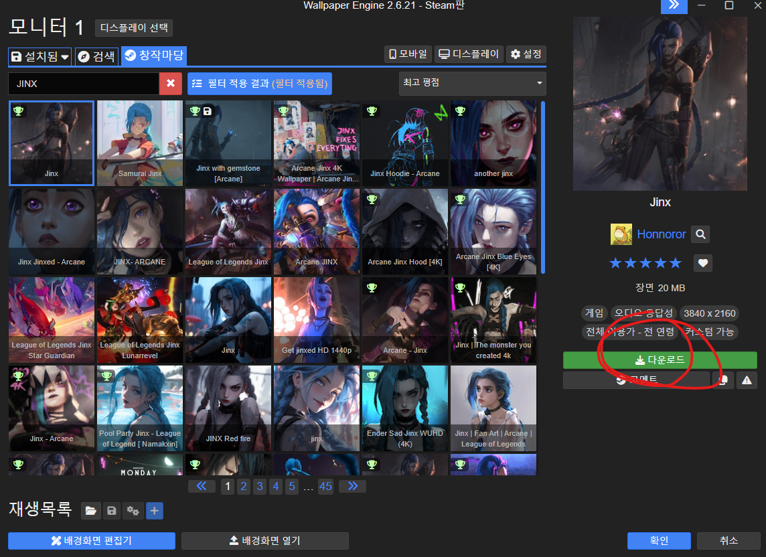Click in the JINX search field
Screen dimensions: 766x557
click(84, 84)
